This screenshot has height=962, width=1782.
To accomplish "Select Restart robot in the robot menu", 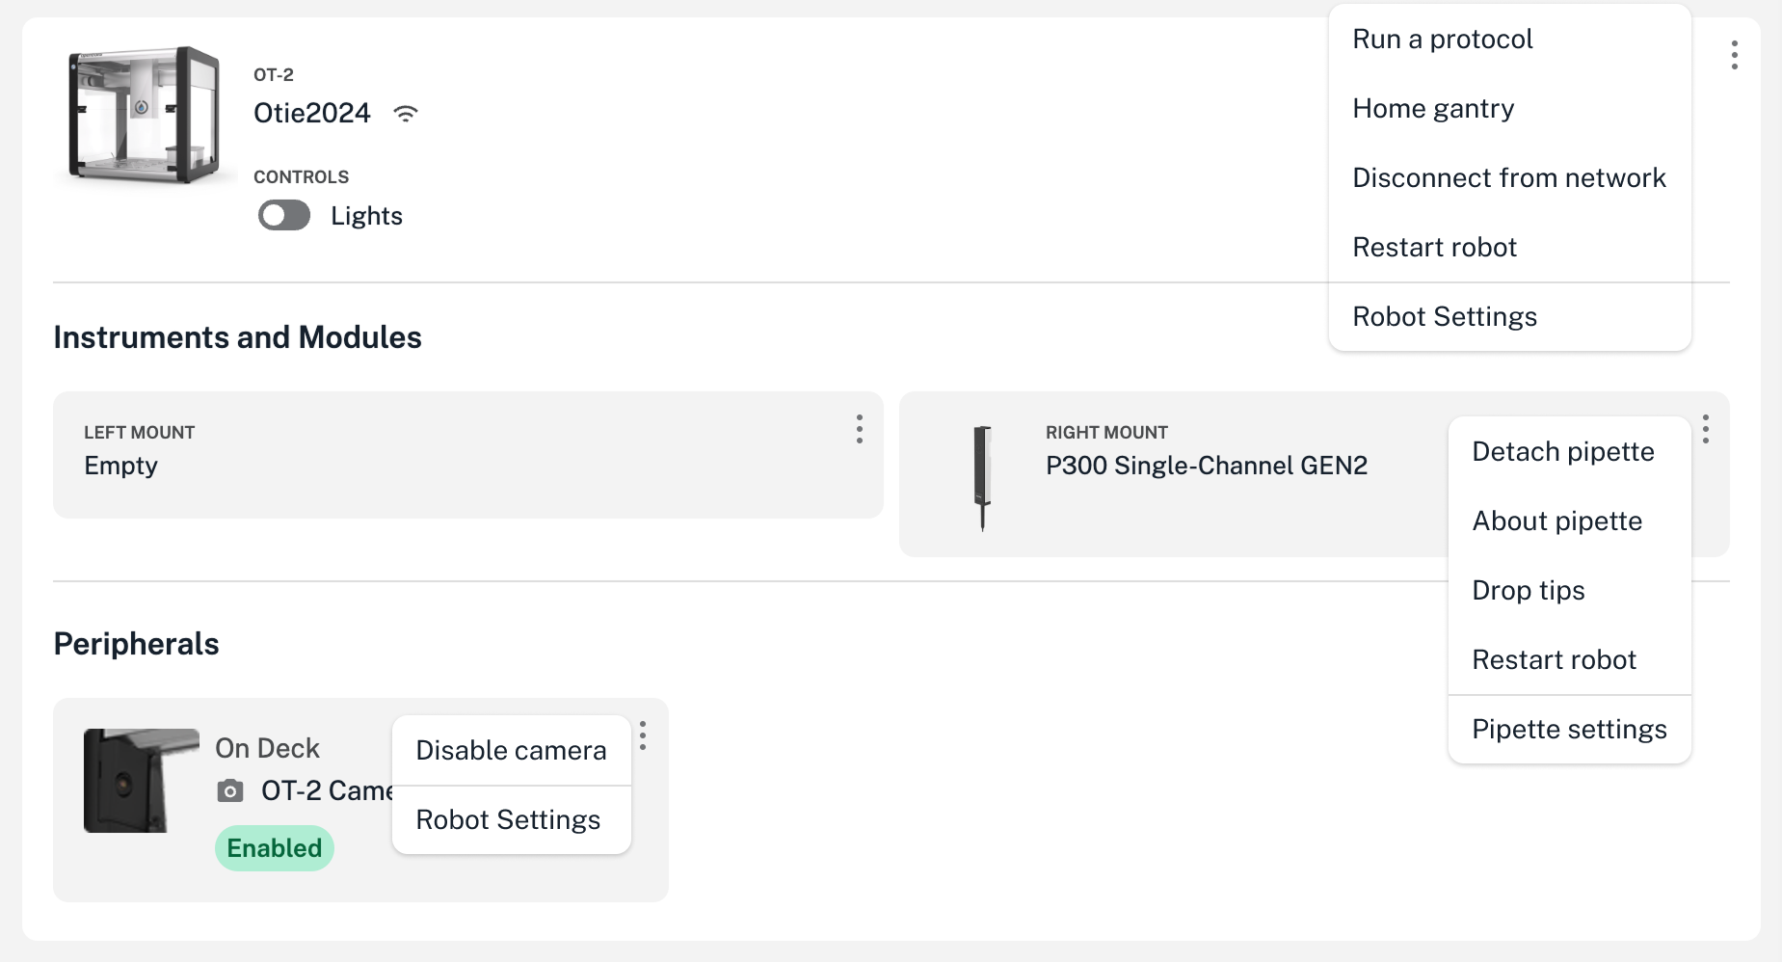I will click(x=1435, y=247).
